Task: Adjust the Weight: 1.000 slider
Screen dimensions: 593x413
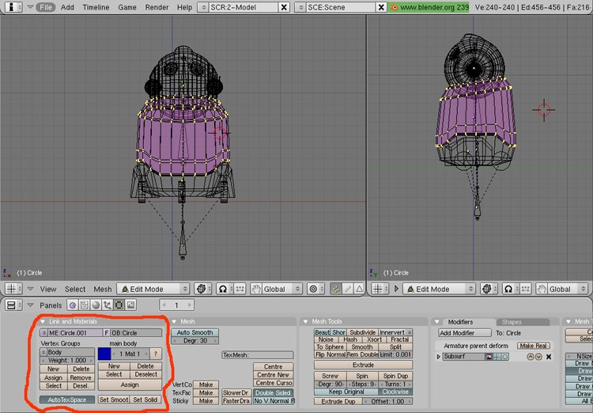Action: 67,360
